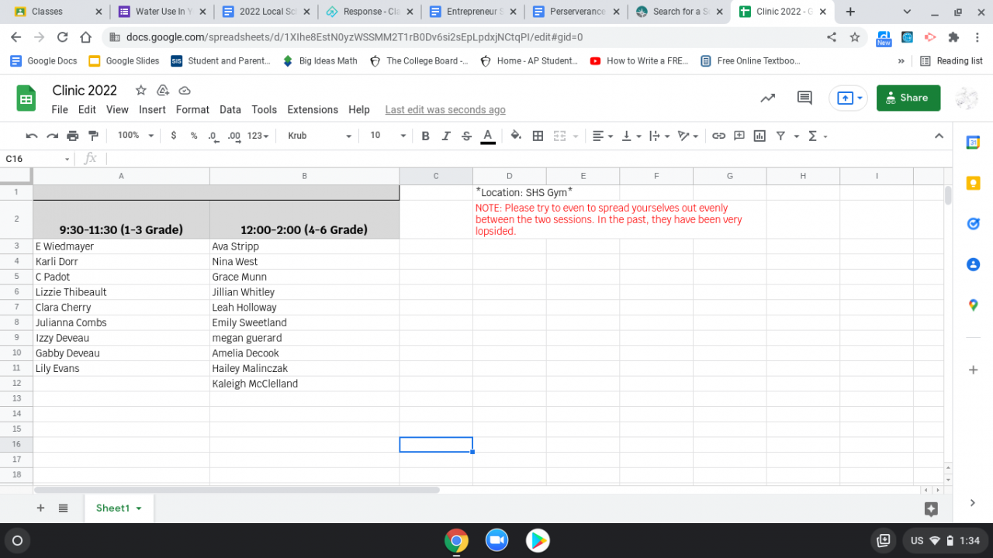Screen dimensions: 993x558
Task: Click the Merge cells icon
Action: (x=559, y=136)
